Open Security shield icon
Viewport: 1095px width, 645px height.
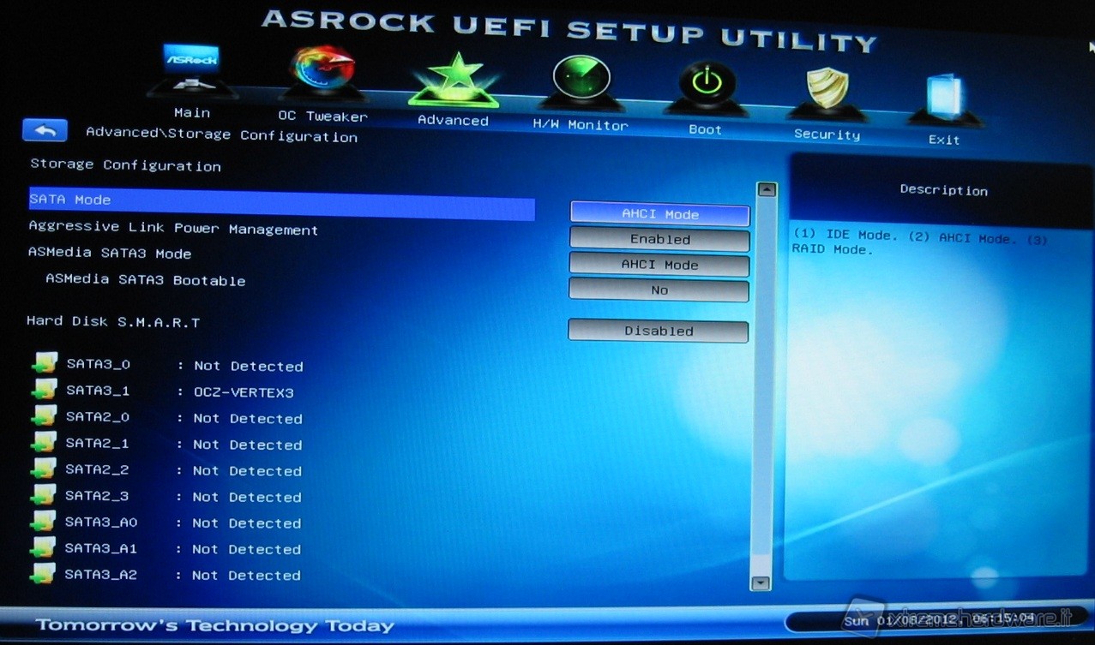[827, 91]
